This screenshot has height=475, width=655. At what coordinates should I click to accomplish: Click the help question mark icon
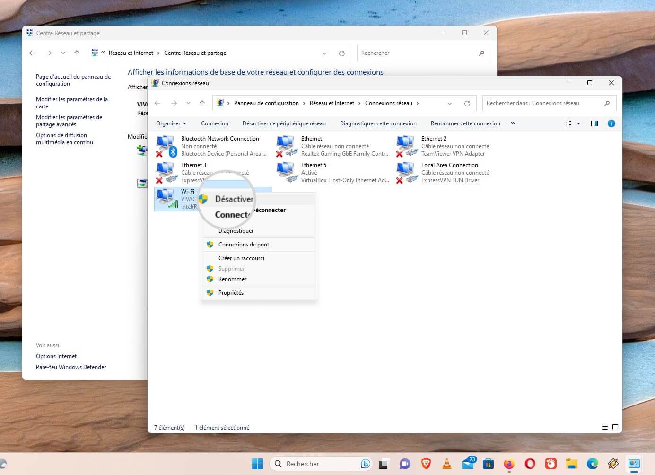pos(611,123)
